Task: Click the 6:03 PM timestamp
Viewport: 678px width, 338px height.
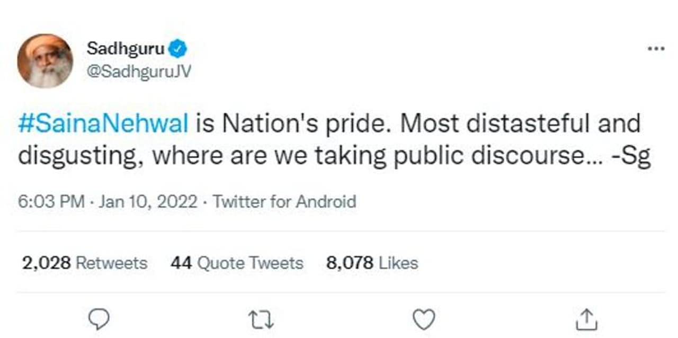Action: [x=51, y=202]
